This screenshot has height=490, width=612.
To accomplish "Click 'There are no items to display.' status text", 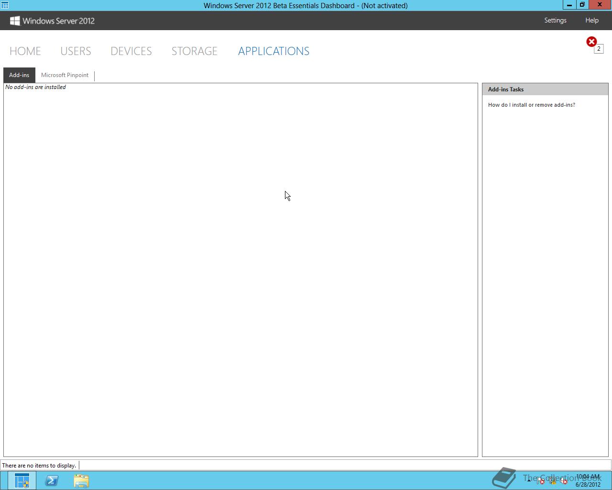I will pos(39,465).
